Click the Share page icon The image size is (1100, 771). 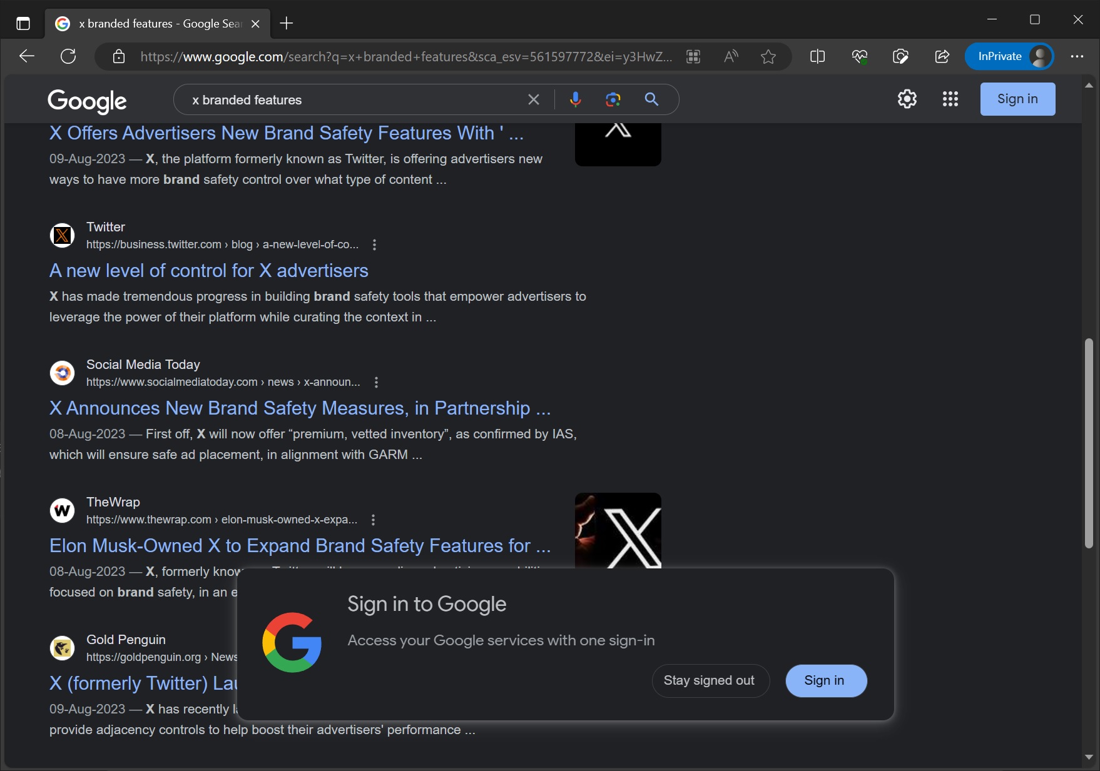[942, 57]
